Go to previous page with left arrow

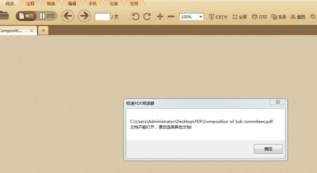[x=68, y=16]
